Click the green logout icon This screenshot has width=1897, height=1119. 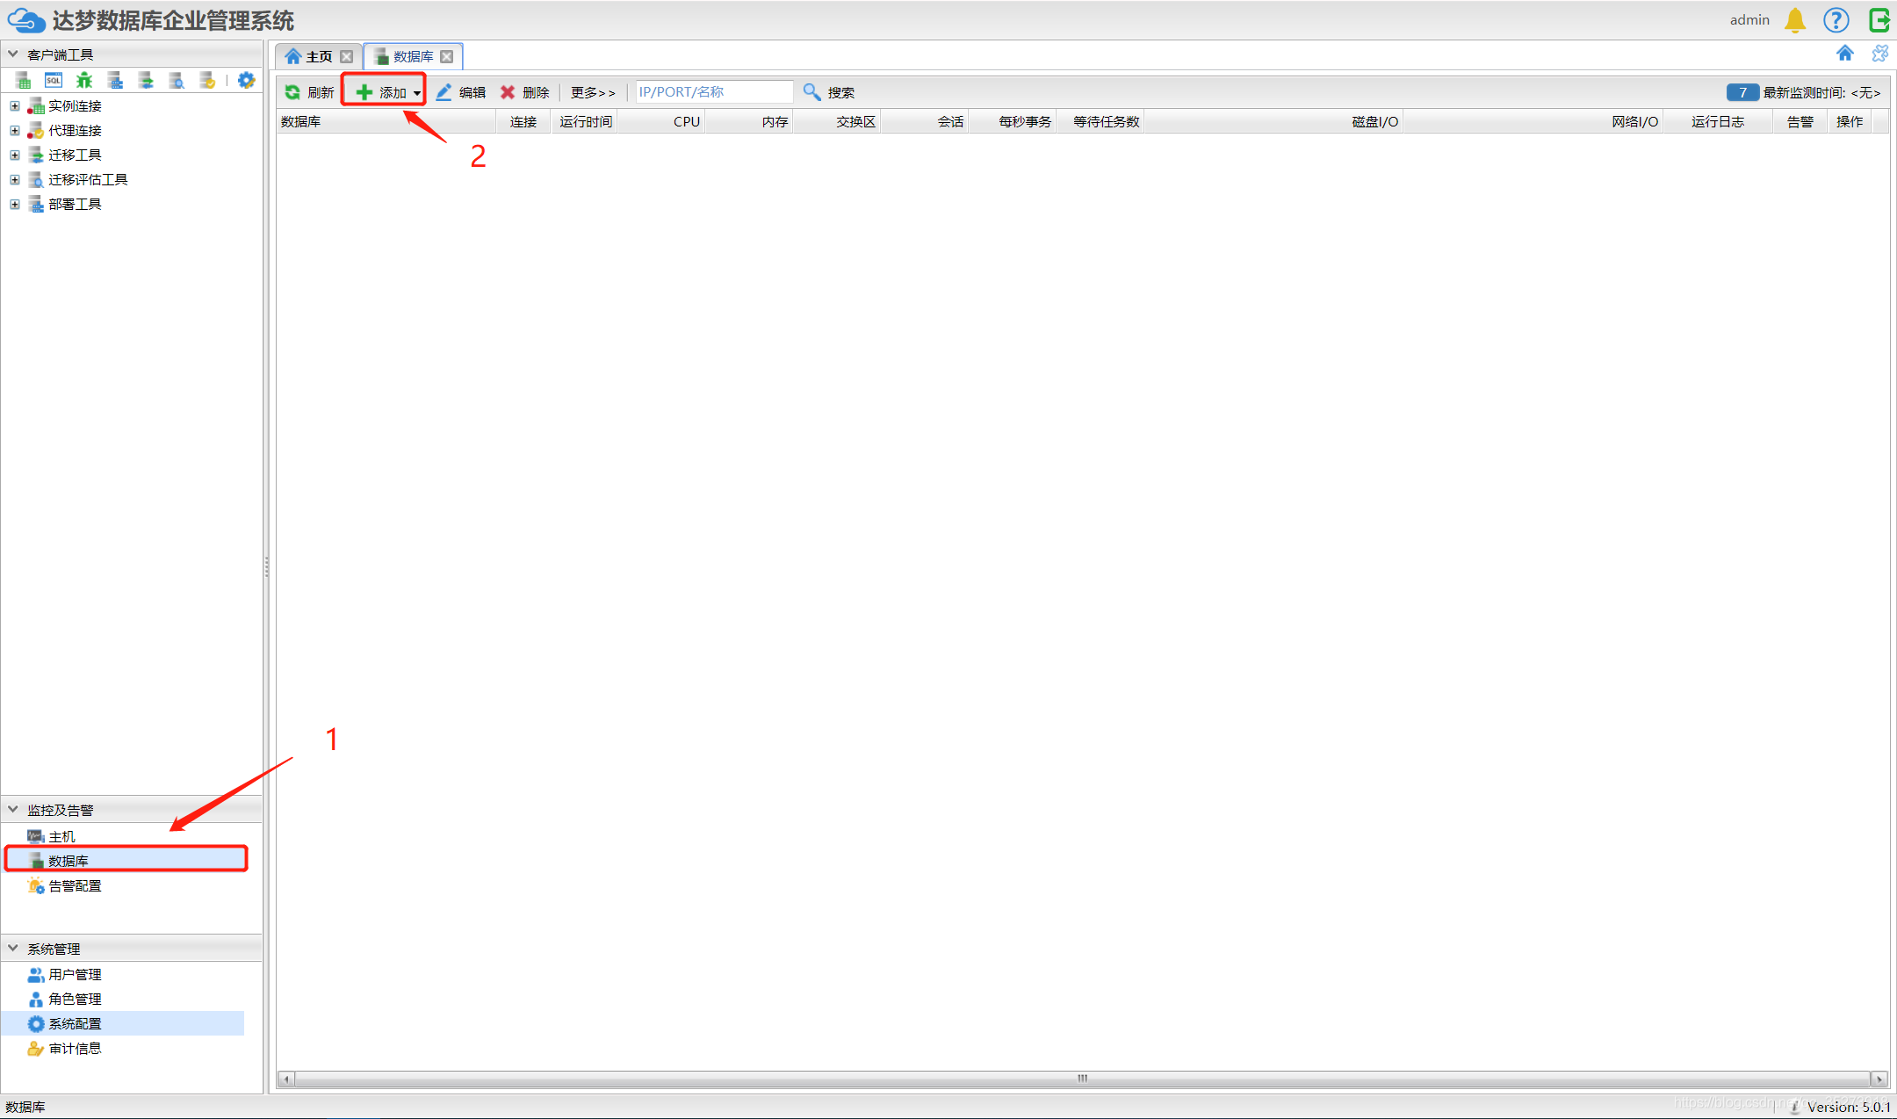tap(1879, 20)
